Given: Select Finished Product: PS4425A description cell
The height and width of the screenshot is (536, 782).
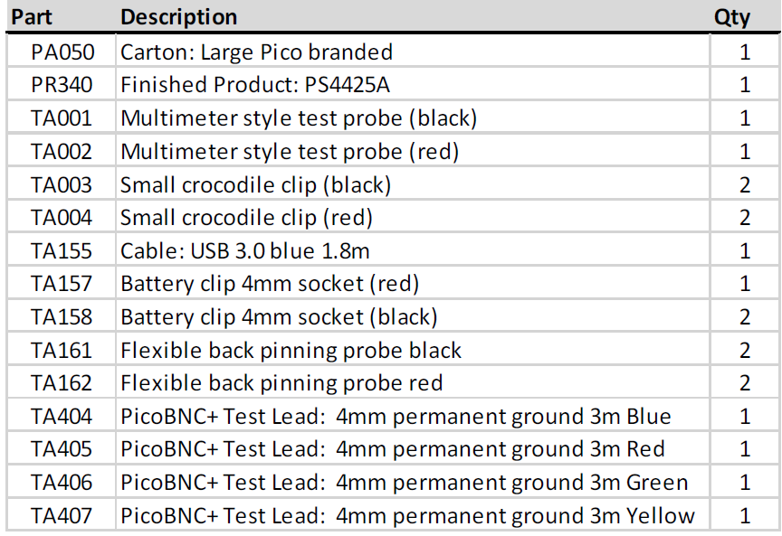Looking at the screenshot, I should (413, 84).
